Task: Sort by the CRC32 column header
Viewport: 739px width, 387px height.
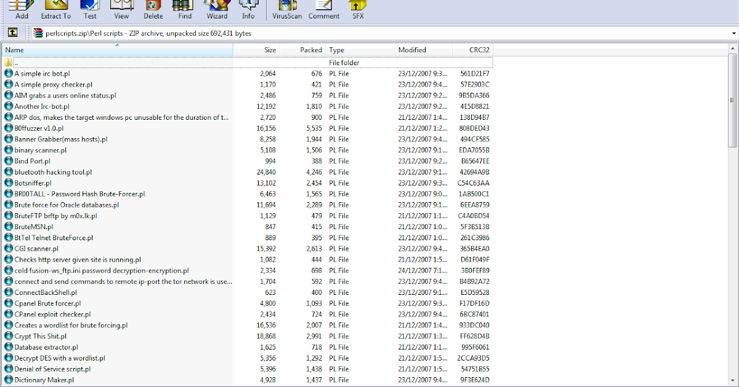Action: coord(473,50)
